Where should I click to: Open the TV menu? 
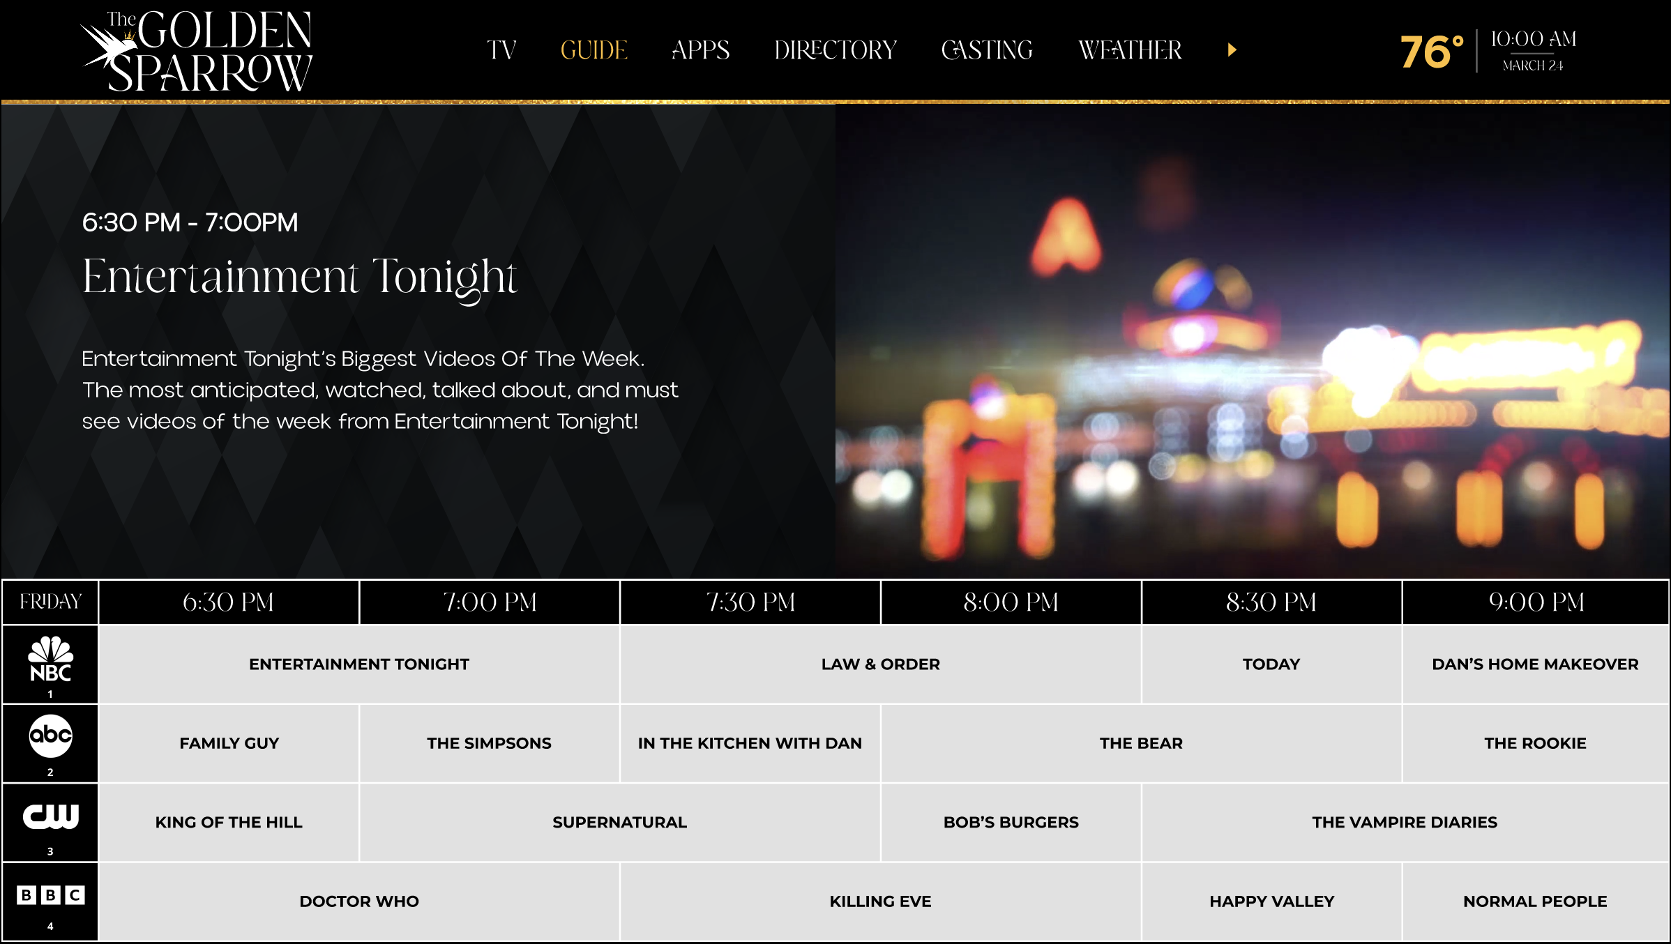coord(501,50)
